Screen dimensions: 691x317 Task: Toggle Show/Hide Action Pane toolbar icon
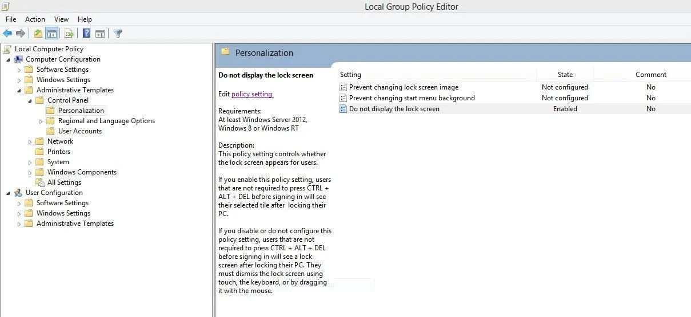click(100, 34)
